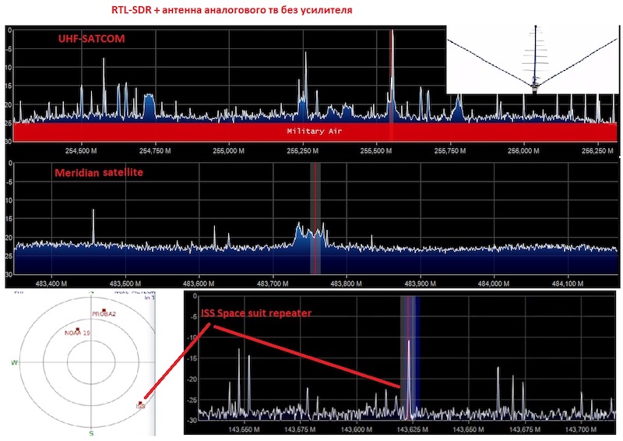623x441 pixels.
Task: Click the PROBA2 satellite marker
Action: pos(104,310)
